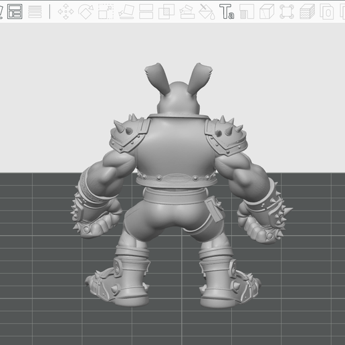This screenshot has width=345, height=345.
Task: Select the Move tool with four arrows
Action: click(66, 11)
